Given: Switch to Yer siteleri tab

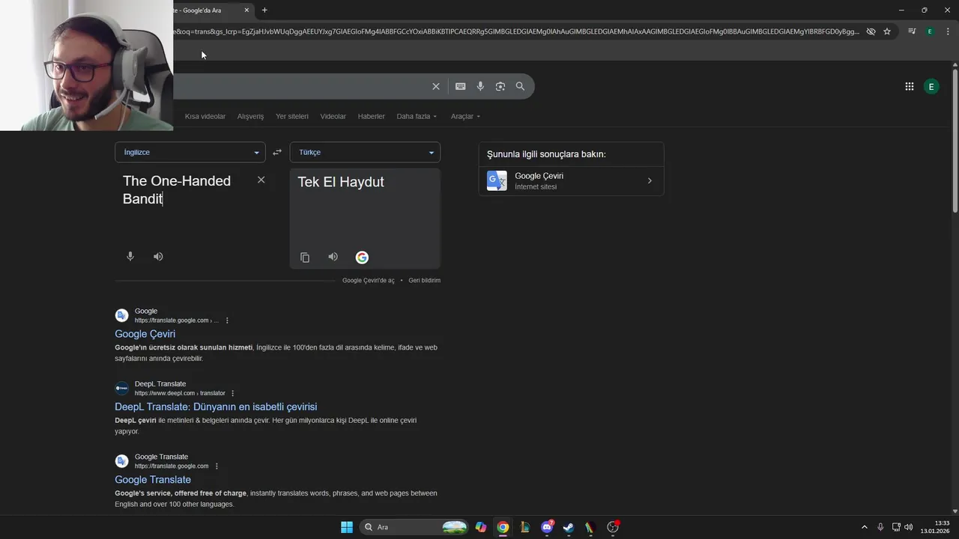Looking at the screenshot, I should coord(292,116).
